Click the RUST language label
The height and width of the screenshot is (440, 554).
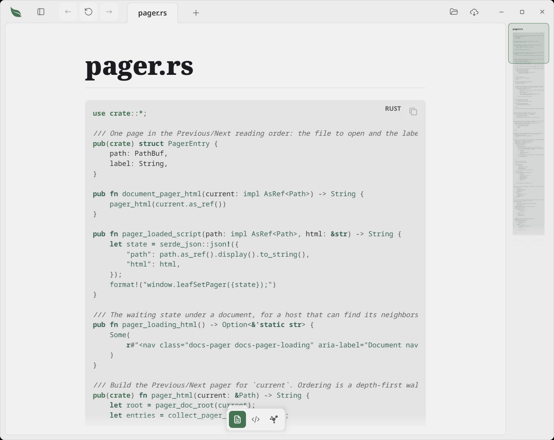pyautogui.click(x=393, y=109)
